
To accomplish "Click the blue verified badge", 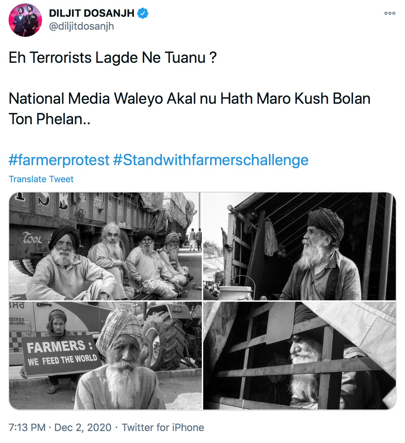I will click(x=143, y=13).
